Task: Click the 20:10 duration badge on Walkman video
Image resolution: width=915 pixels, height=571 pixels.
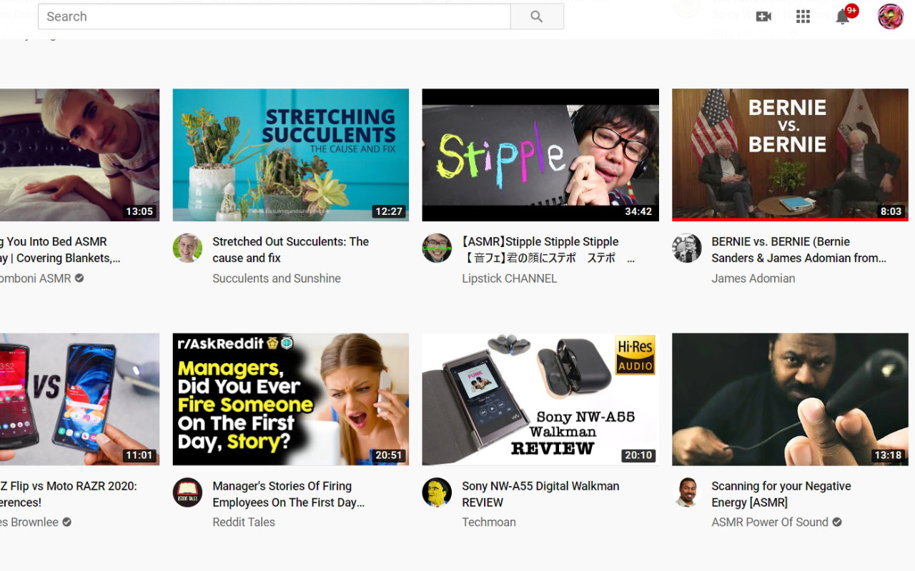Action: point(638,455)
